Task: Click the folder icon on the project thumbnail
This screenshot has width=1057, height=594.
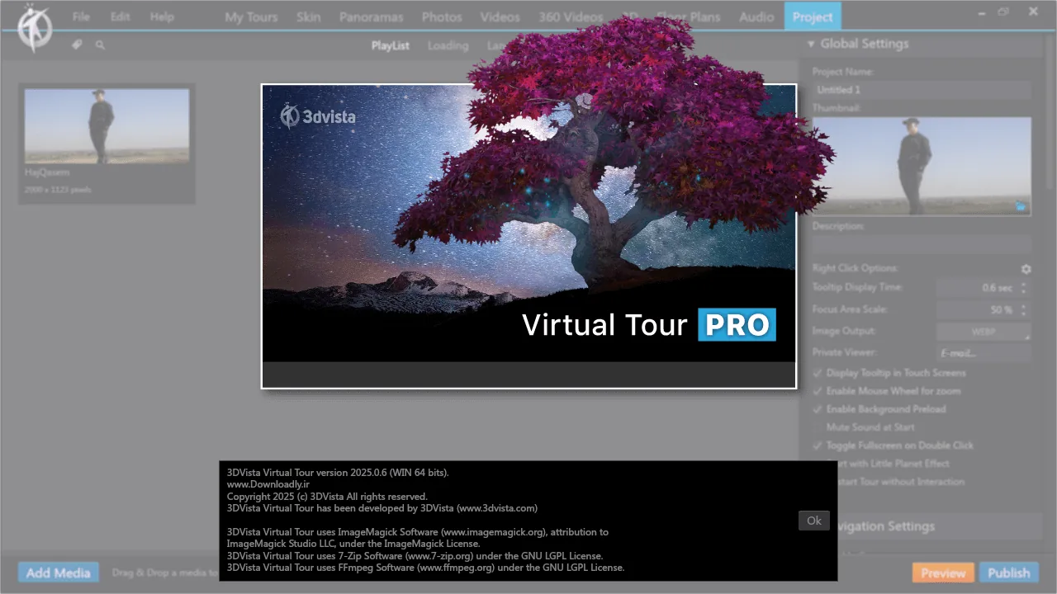Action: (x=1021, y=207)
